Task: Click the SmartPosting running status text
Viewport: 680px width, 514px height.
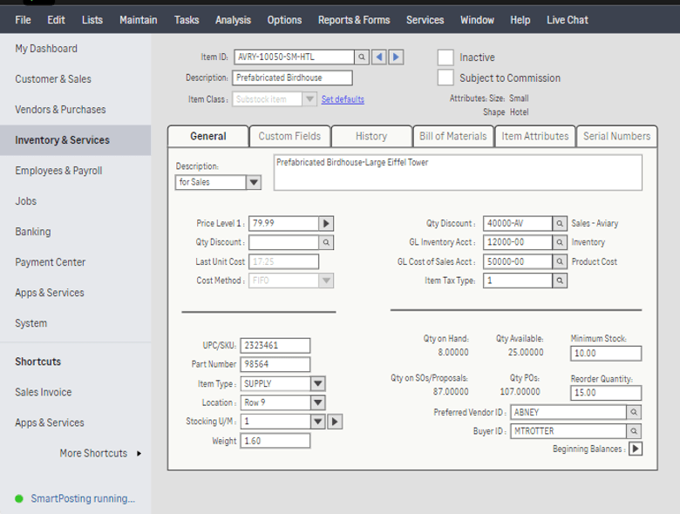Action: [x=83, y=498]
